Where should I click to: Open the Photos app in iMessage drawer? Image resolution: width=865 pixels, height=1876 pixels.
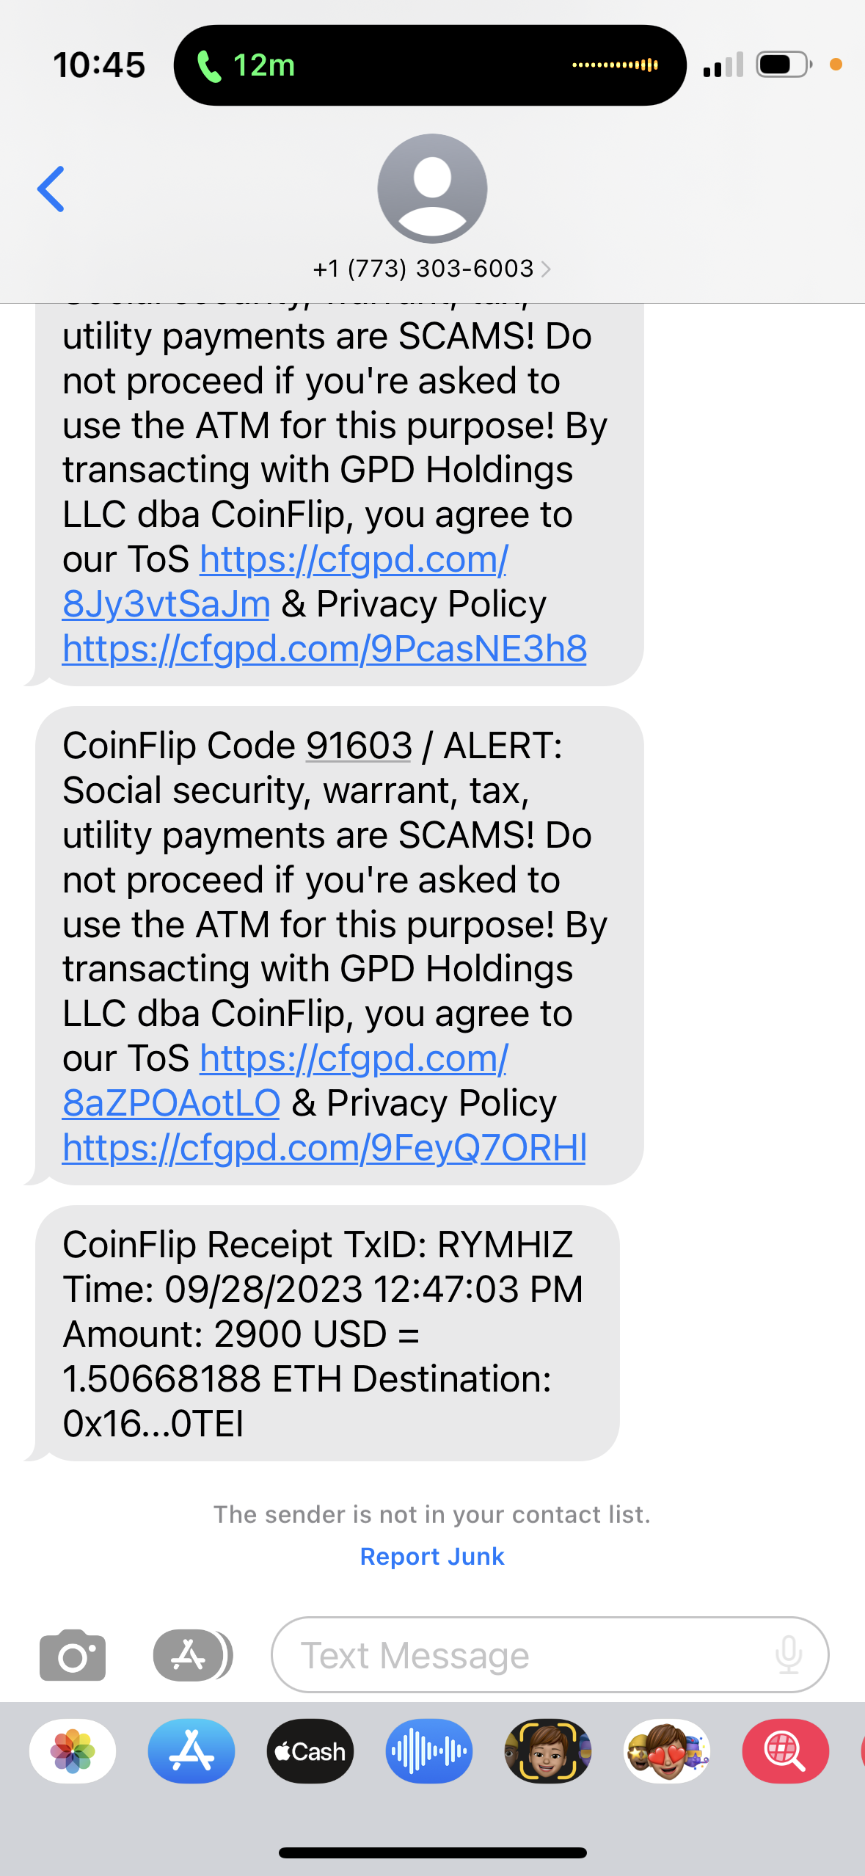[73, 1751]
